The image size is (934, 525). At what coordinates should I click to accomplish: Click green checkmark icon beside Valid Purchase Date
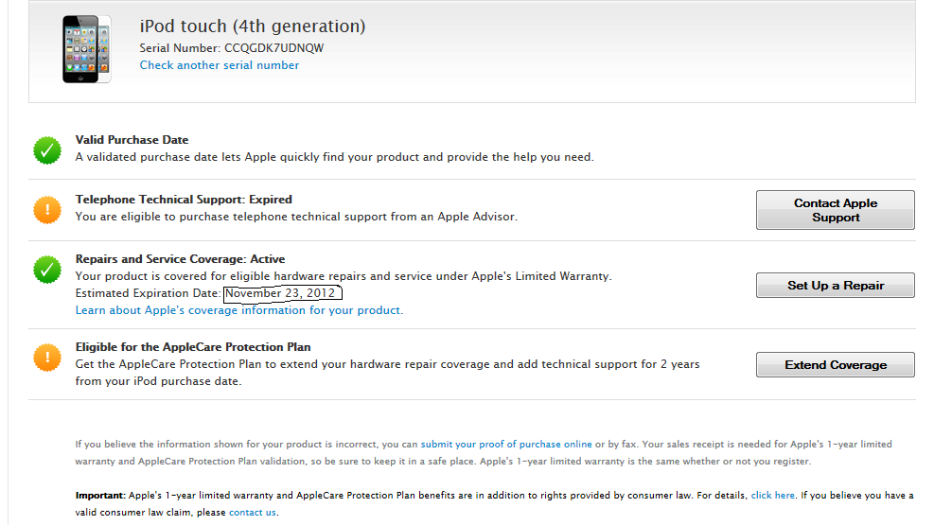click(x=47, y=150)
